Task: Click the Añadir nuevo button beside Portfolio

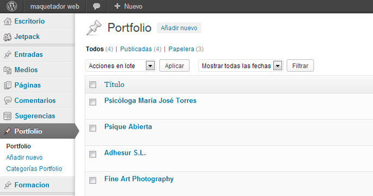Action: pos(179,28)
